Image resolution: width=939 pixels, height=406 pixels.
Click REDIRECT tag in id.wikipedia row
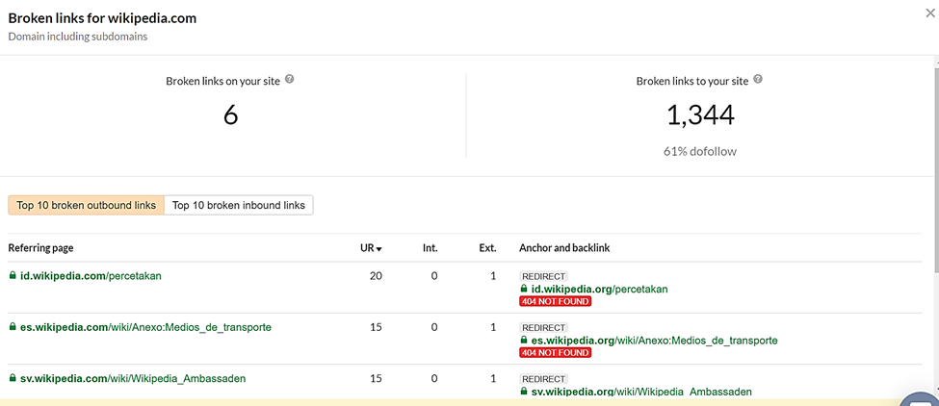click(x=543, y=276)
